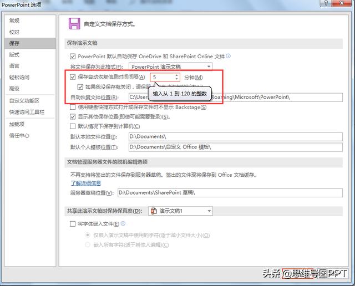The height and width of the screenshot is (286, 355).
Task: Open the 了解详细信息 link
Action: pos(86,183)
